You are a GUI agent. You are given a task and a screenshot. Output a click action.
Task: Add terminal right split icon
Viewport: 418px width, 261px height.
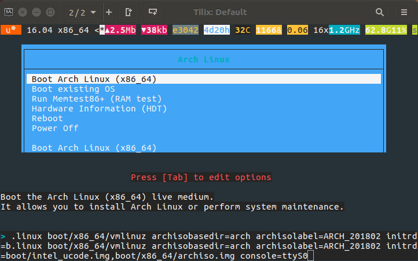tap(129, 12)
